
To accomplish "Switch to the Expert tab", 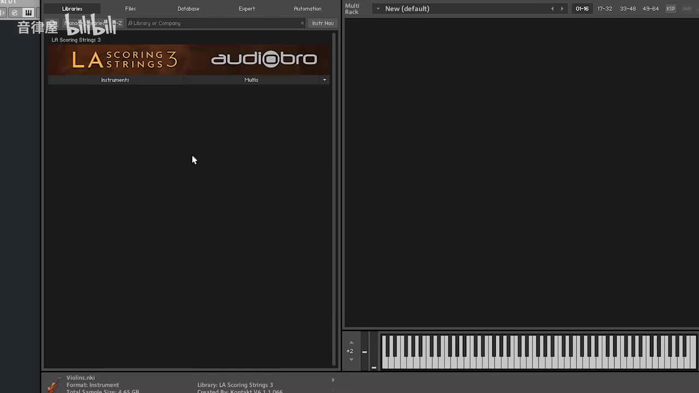I will click(x=247, y=9).
